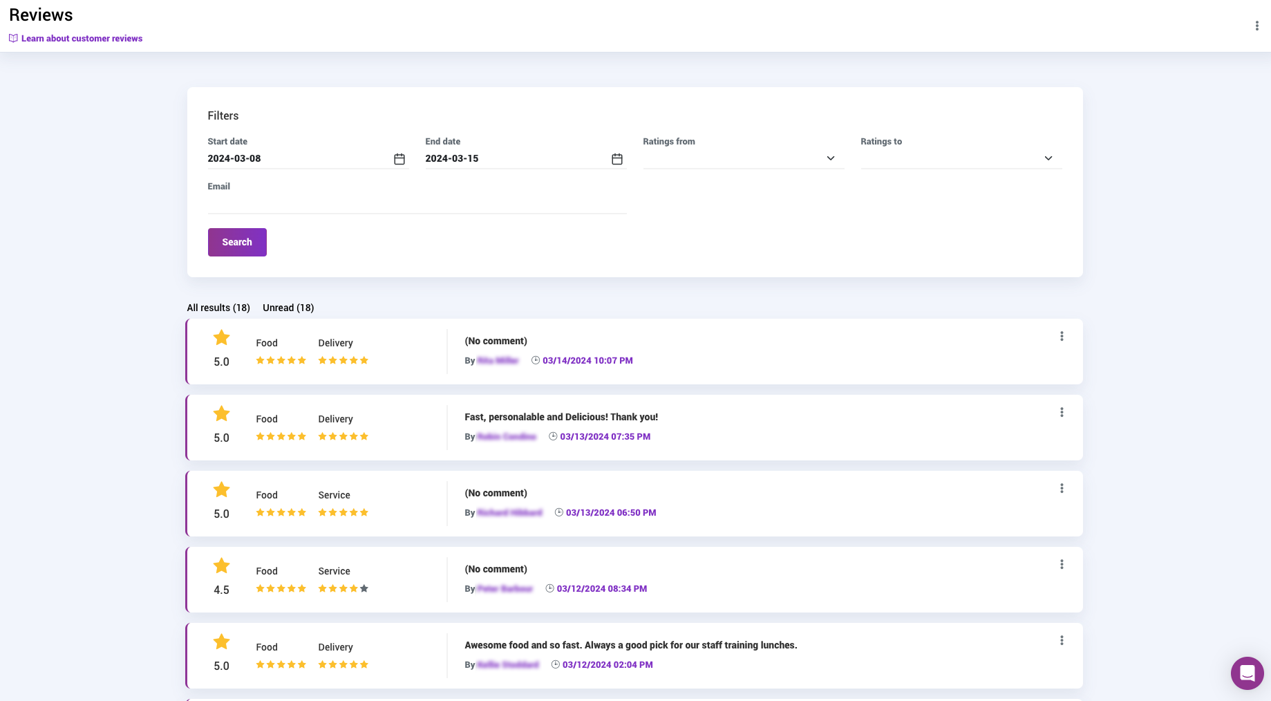The image size is (1271, 701).
Task: Expand the Ratings from dropdown
Action: [x=743, y=158]
